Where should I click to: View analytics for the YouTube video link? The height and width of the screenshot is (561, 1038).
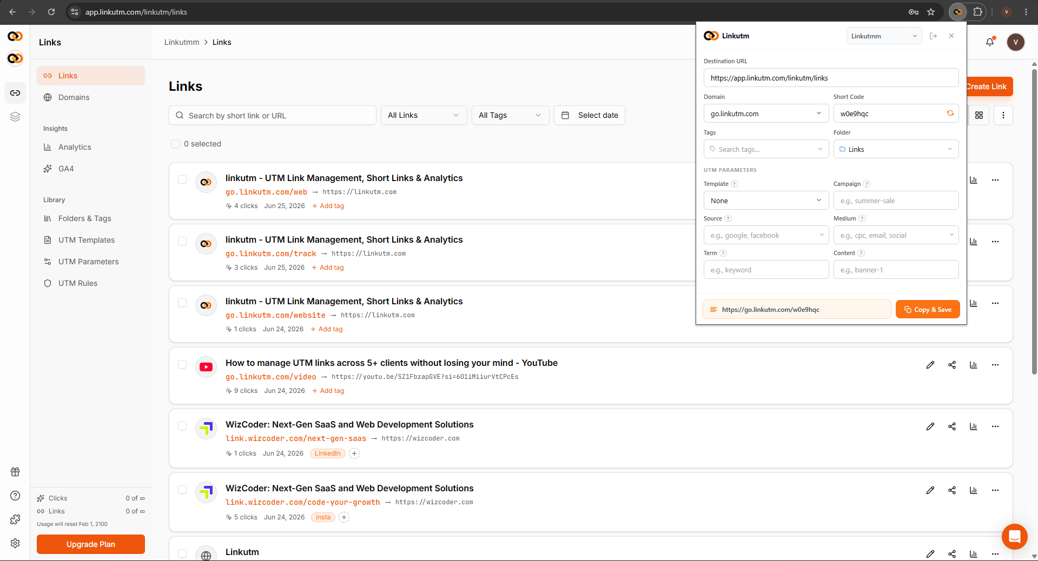coord(974,365)
